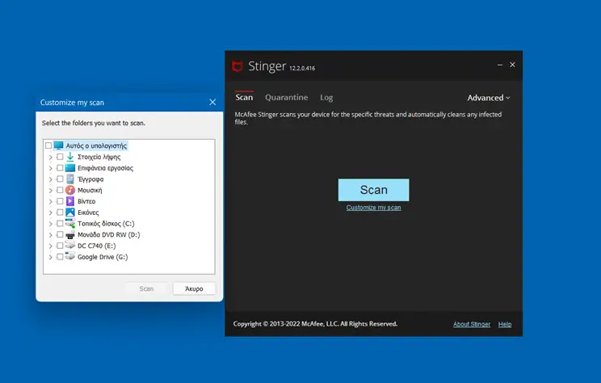Click the Stinger version number 12.2.0.416
The height and width of the screenshot is (383, 601).
point(302,68)
